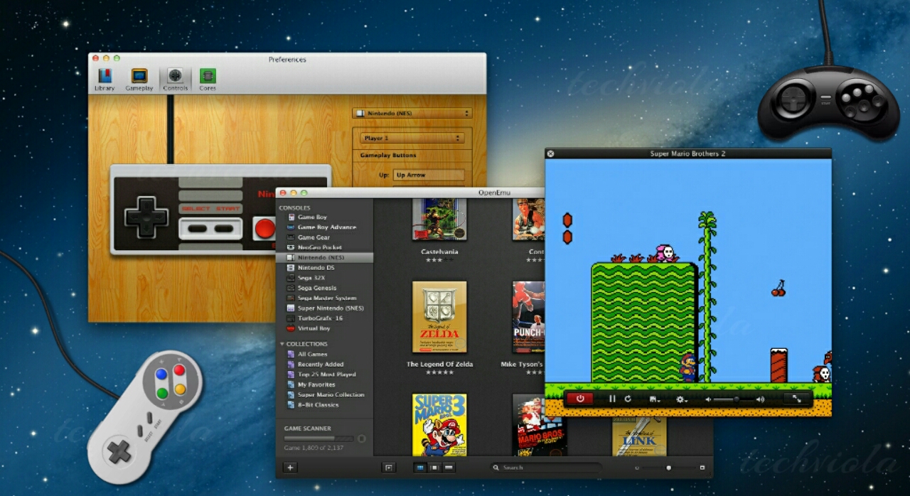Open the Super Mario Collection
This screenshot has width=910, height=496.
pos(326,394)
